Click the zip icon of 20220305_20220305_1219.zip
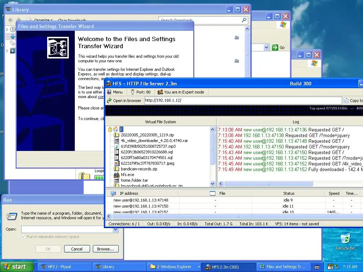363x272 pixels. pyautogui.click(x=116, y=135)
